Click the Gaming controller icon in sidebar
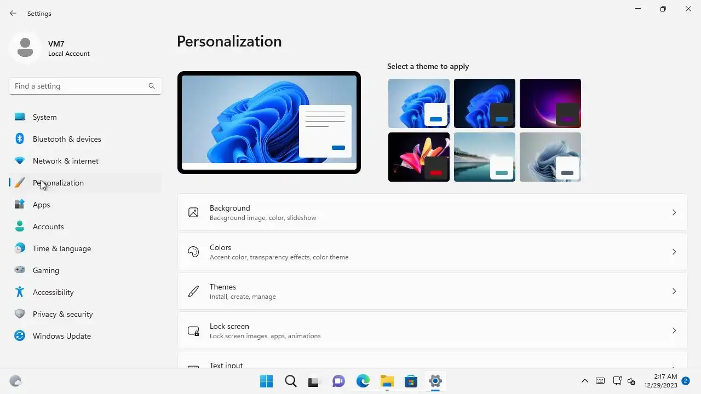Image resolution: width=701 pixels, height=394 pixels. (20, 270)
